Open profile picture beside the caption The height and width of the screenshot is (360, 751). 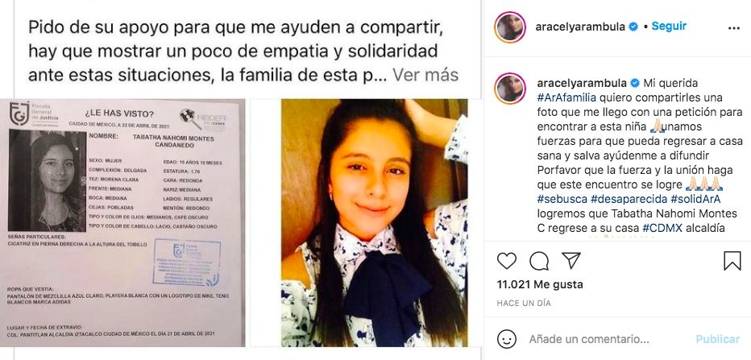pyautogui.click(x=510, y=89)
